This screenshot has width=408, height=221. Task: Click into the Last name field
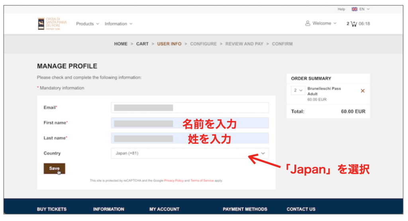(x=190, y=138)
